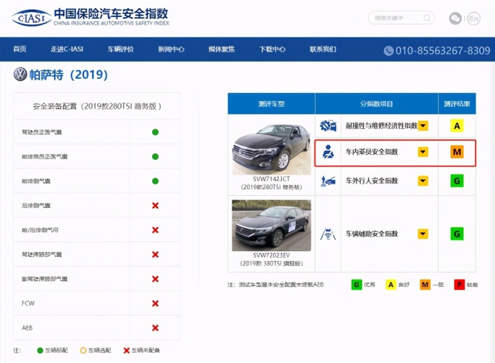The image size is (495, 363).
Task: Open the 首页 nav item
Action: (20, 49)
